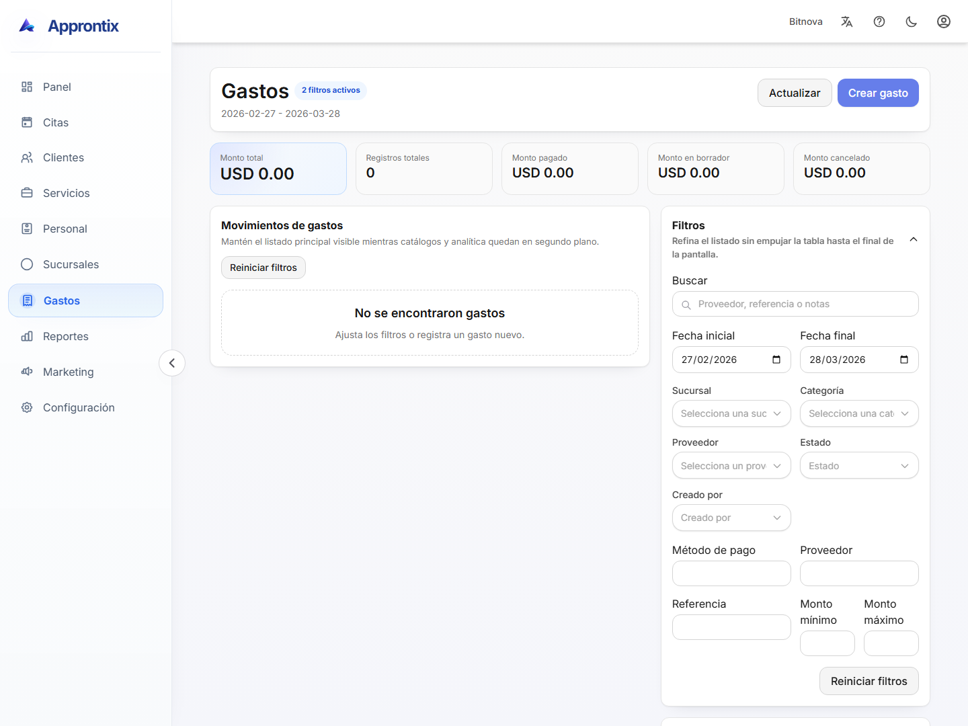Viewport: 968px width, 726px height.
Task: Click the Clientes people icon in sidebar
Action: point(27,157)
